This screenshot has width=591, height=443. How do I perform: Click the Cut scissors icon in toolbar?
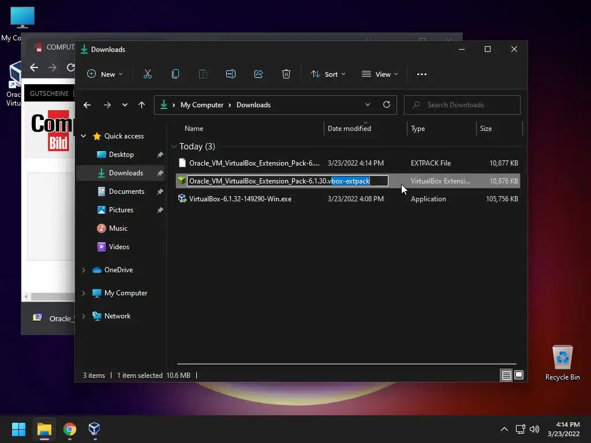point(147,74)
